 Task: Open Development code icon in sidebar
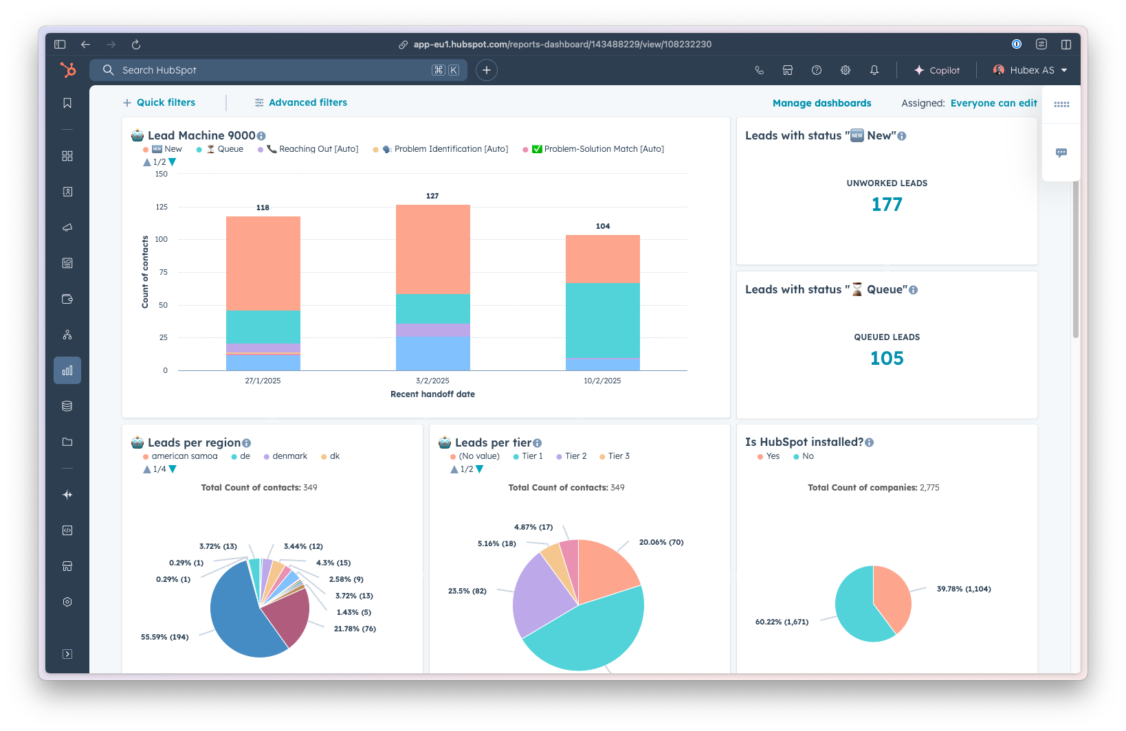(x=67, y=530)
